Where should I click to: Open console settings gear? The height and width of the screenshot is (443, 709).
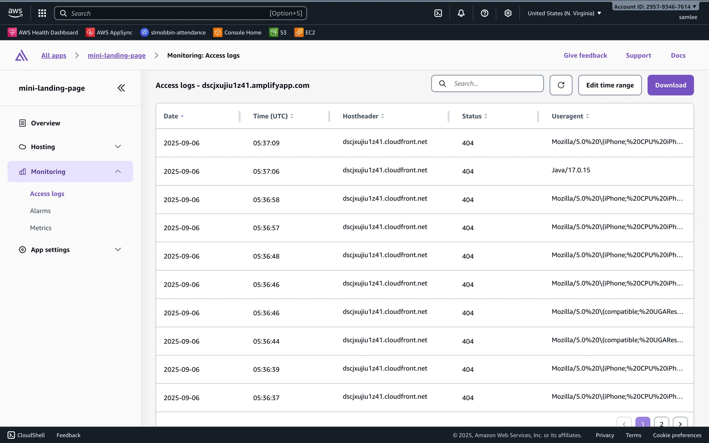(x=508, y=13)
